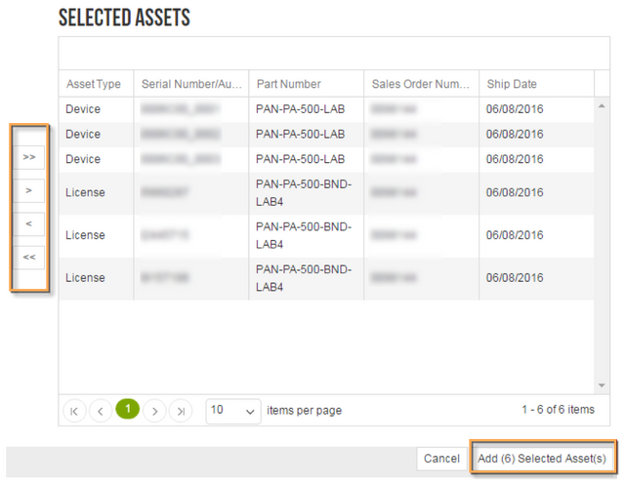Sort by the Sales Order Number column

point(420,84)
